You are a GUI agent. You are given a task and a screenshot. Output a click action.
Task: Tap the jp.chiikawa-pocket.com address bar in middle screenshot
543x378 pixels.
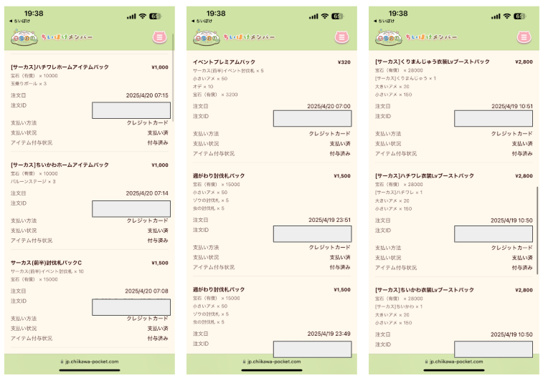point(272,362)
